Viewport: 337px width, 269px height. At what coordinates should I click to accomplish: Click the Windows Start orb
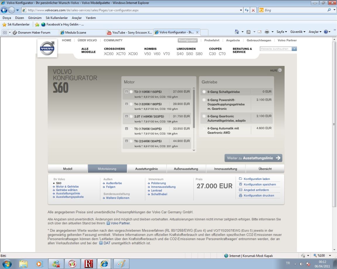pos(7,263)
